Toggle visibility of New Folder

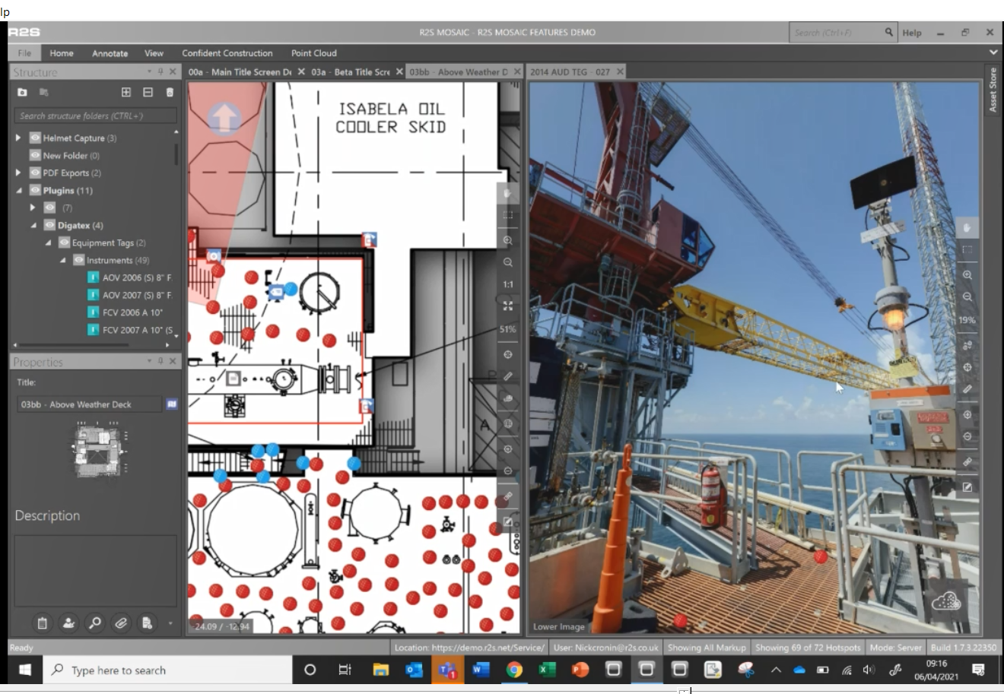tap(35, 155)
